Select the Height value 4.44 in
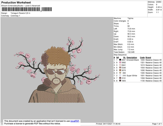163x126 pixels. point(159,7)
